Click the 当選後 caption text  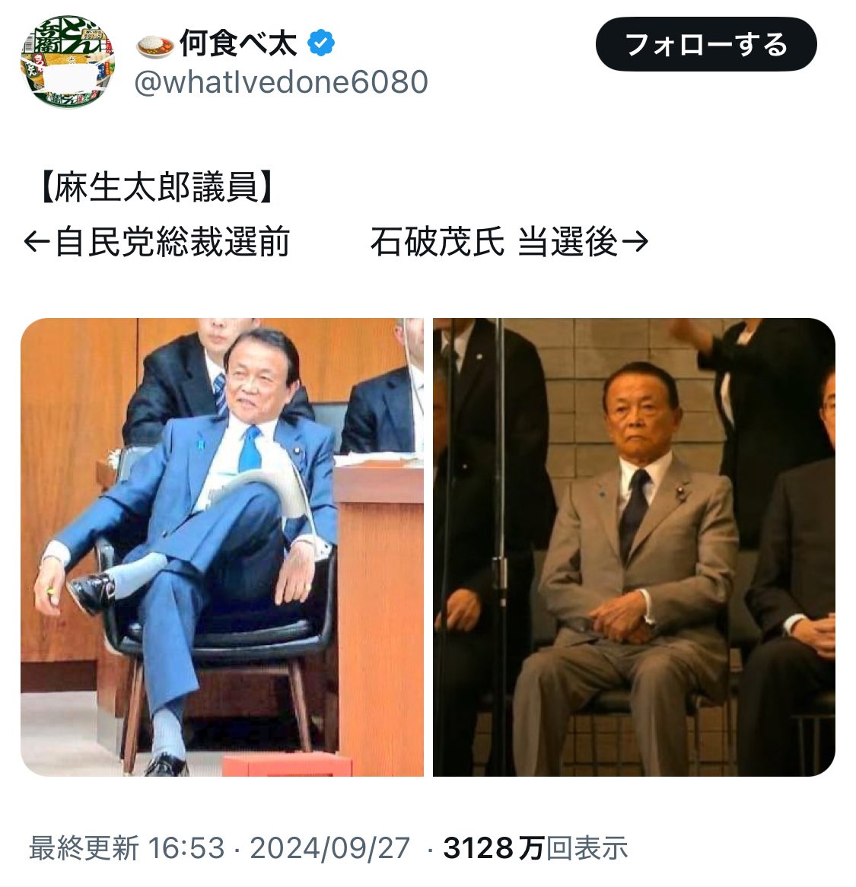coord(568,242)
